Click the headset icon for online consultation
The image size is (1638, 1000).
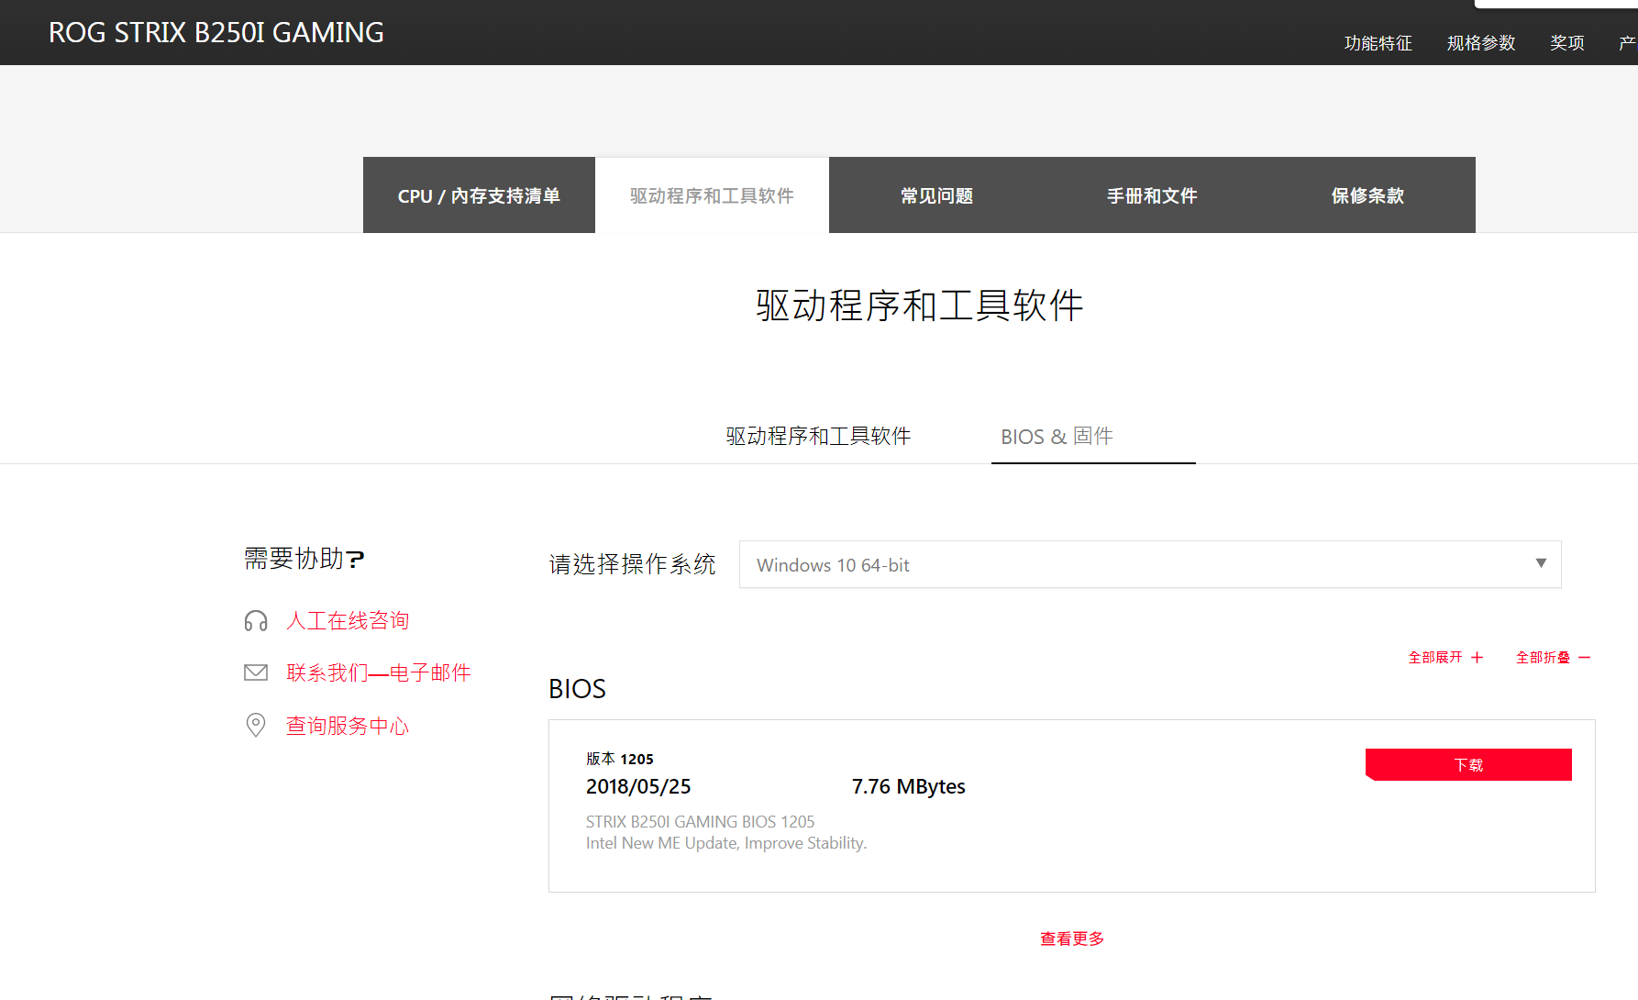[x=256, y=621]
